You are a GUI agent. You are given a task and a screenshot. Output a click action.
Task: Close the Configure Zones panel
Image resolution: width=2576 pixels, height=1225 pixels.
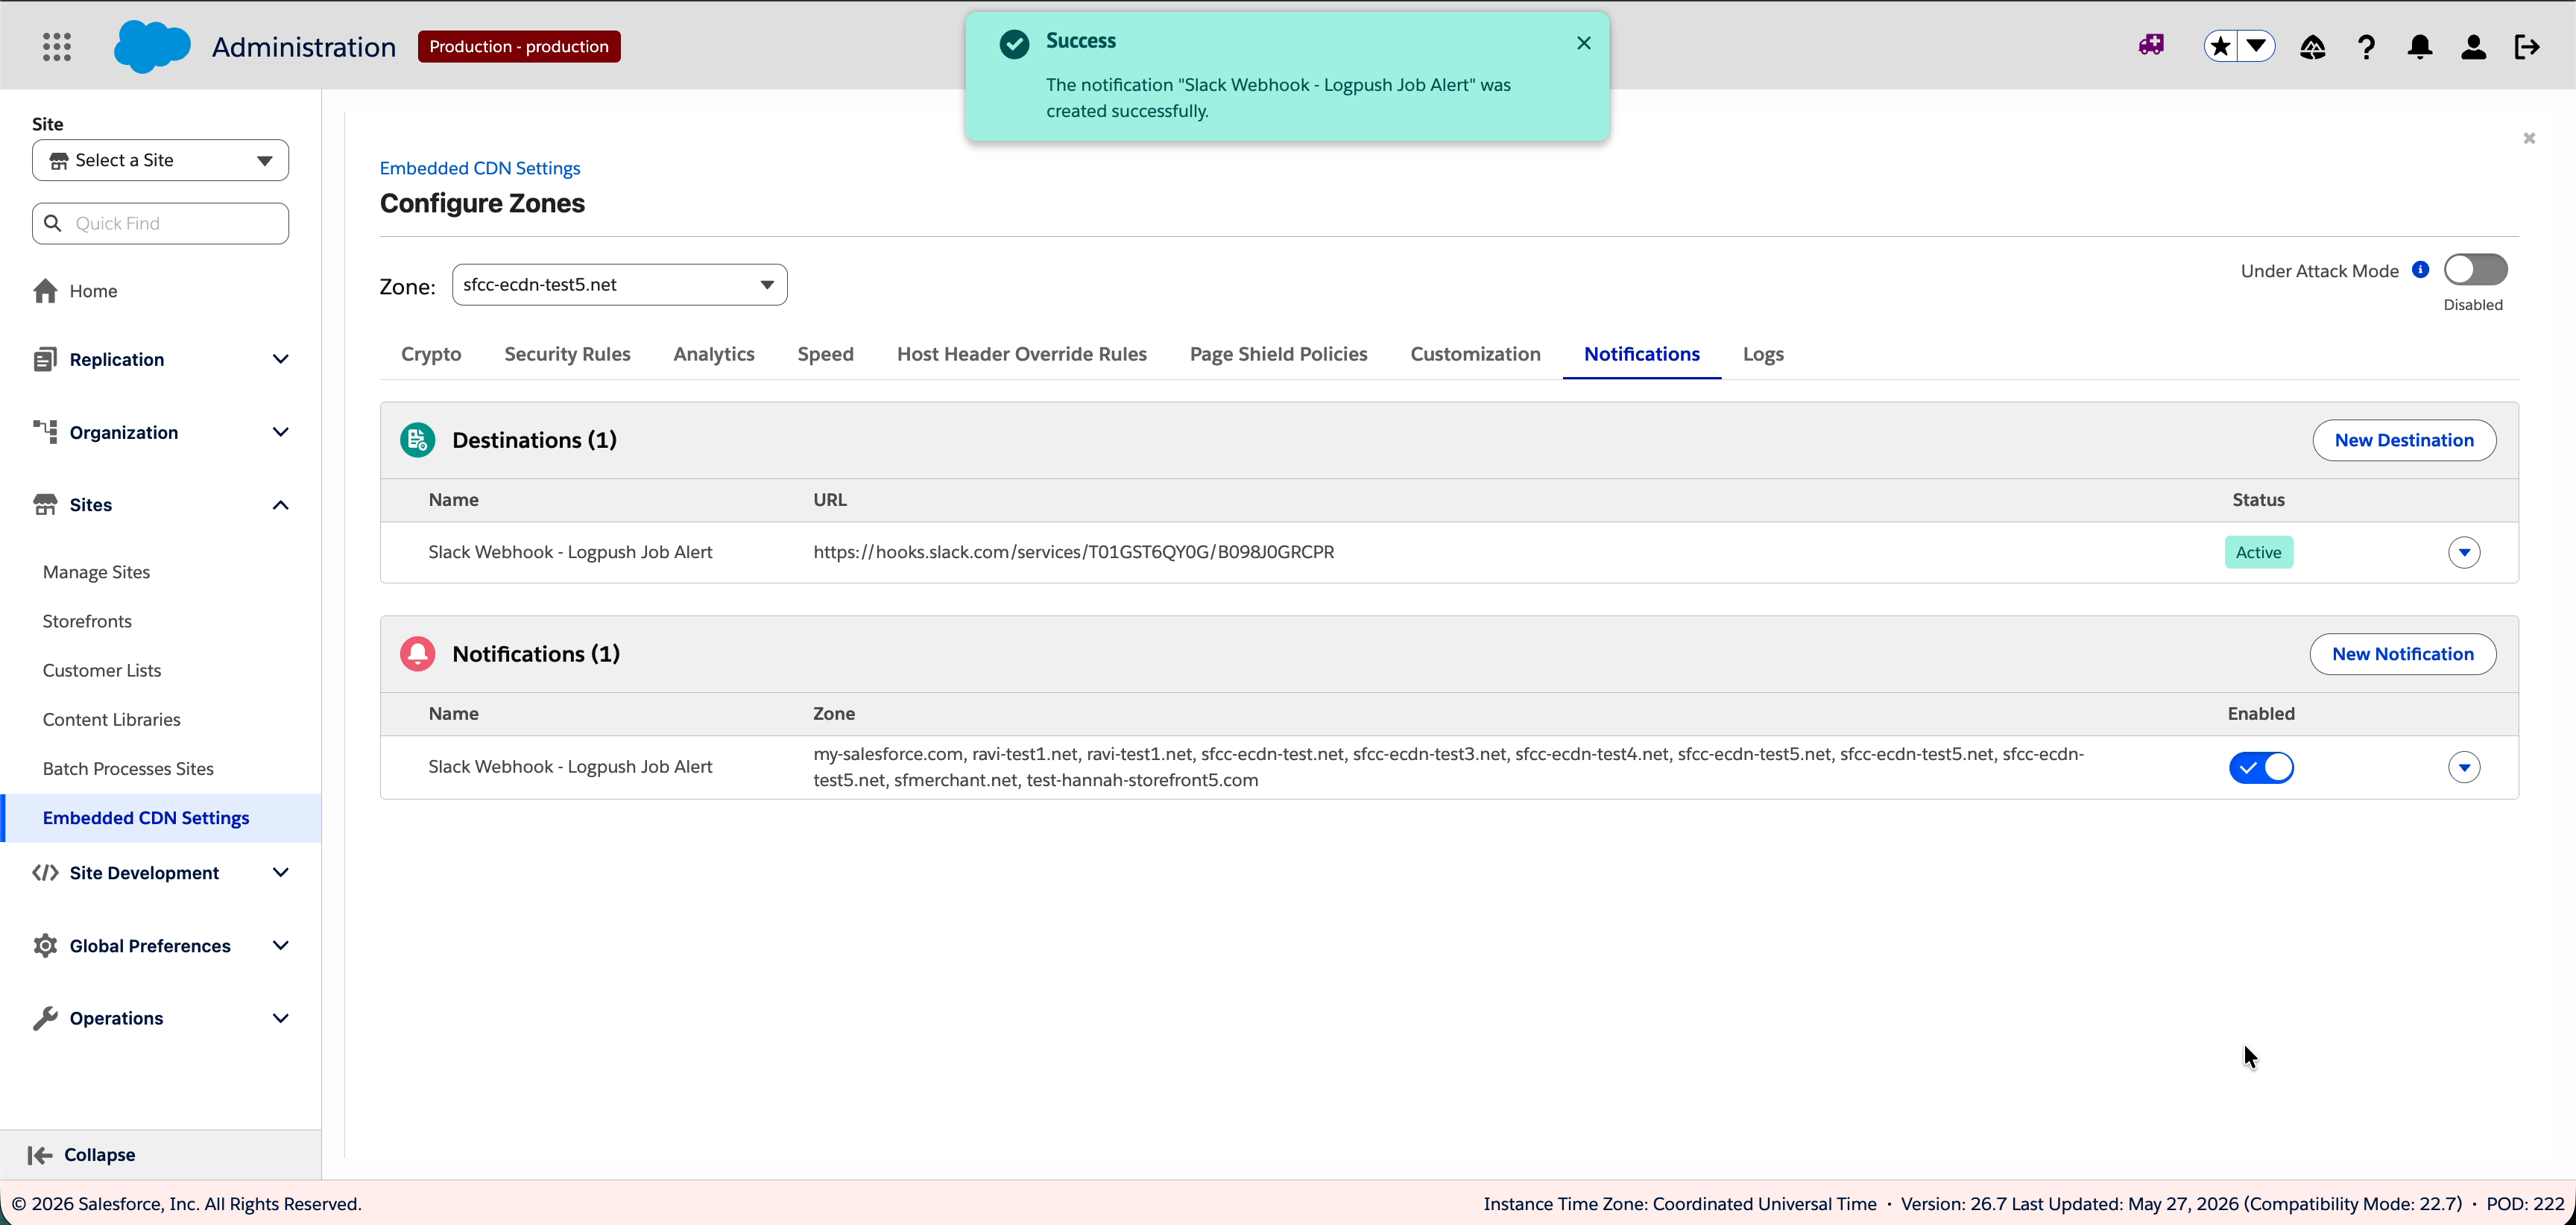pos(2529,138)
